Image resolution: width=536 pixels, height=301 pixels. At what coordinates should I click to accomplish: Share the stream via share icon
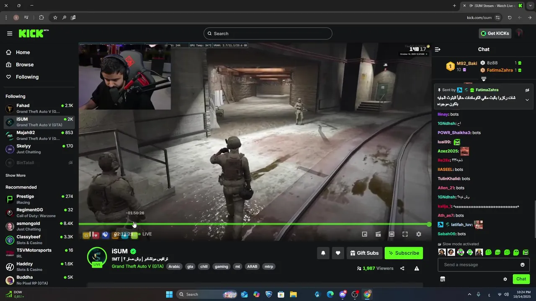[402, 268]
